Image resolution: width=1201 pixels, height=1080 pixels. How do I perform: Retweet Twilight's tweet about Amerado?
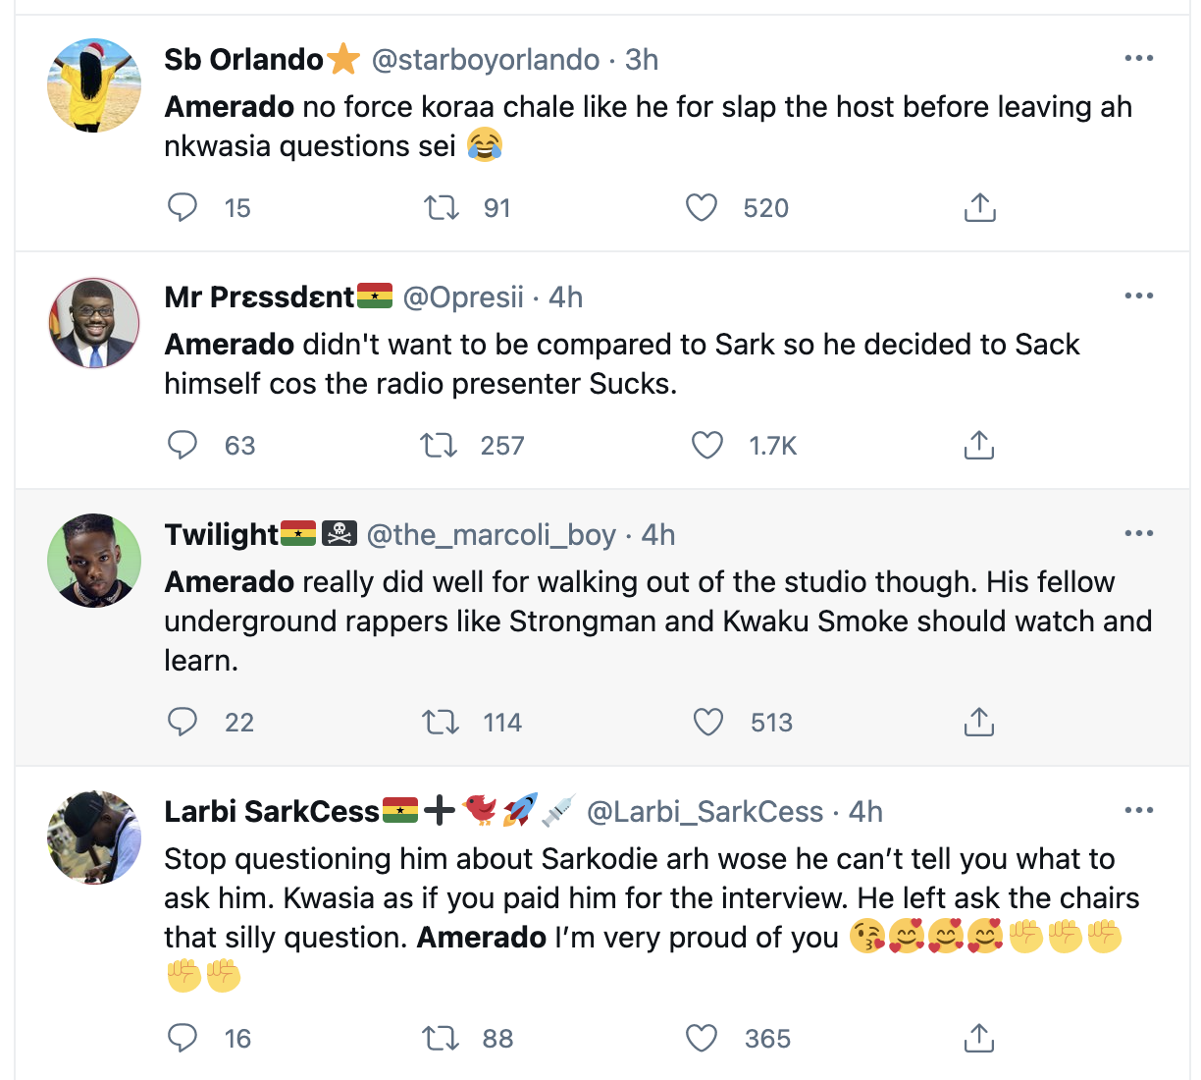441,723
